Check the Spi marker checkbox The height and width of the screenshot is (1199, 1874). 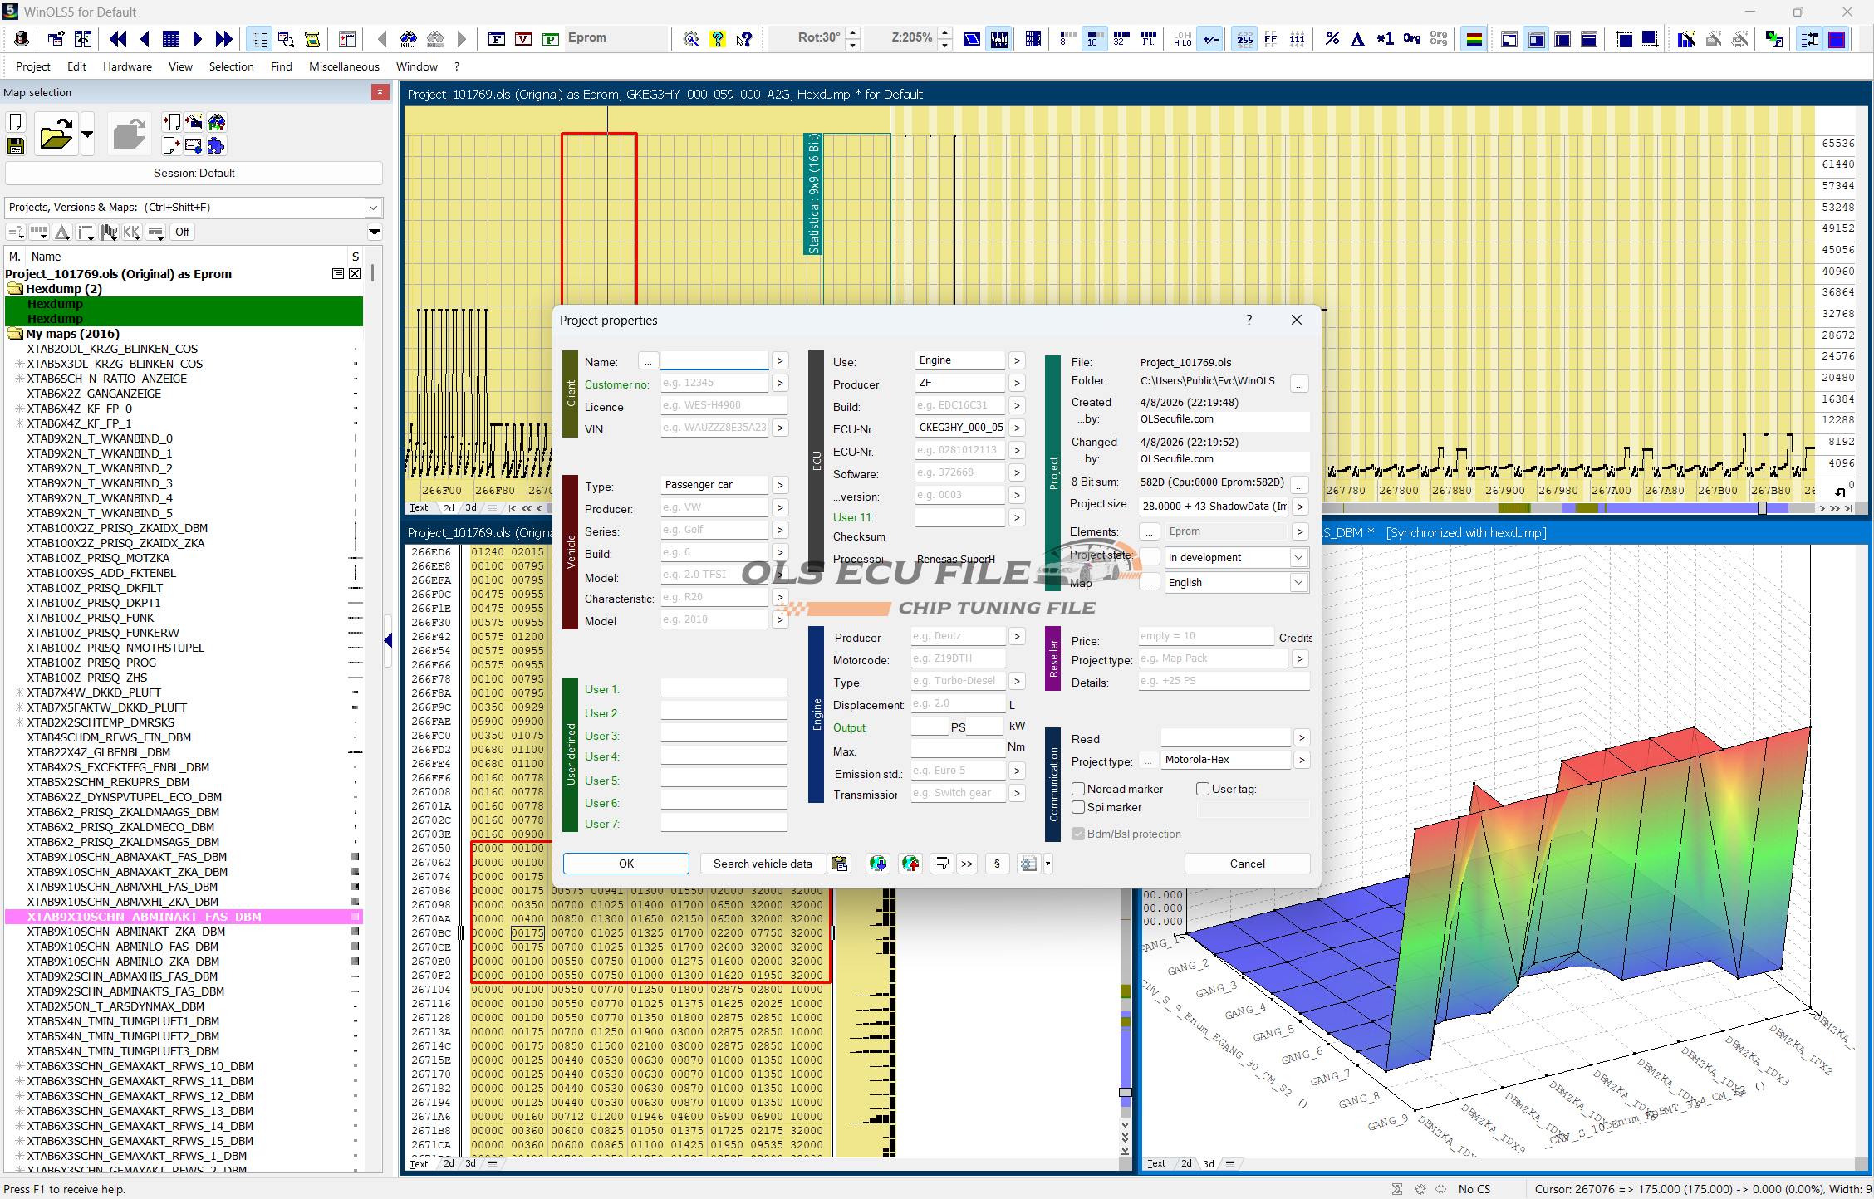(x=1078, y=807)
